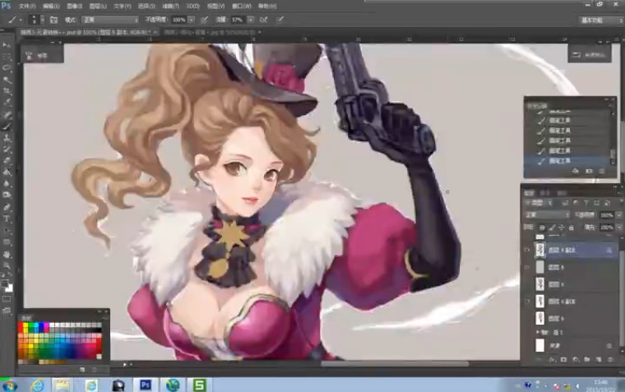The image size is (625, 392).
Task: Toggle lock all on layer
Action: click(572, 228)
